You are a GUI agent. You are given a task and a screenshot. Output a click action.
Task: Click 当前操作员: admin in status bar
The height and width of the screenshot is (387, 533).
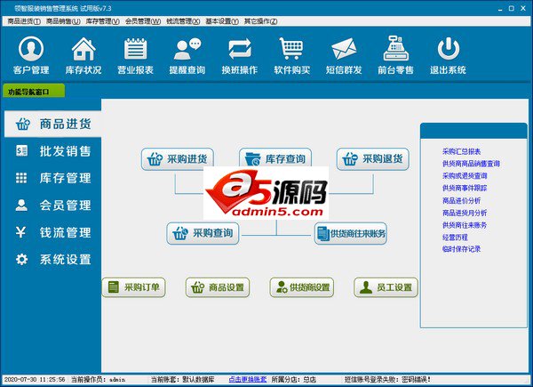coord(99,379)
